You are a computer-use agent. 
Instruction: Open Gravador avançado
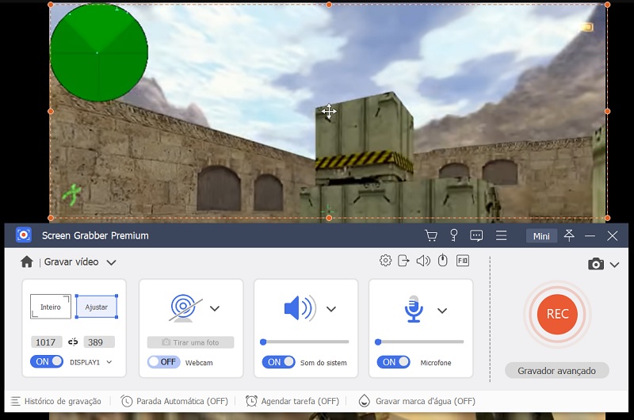[x=557, y=371]
